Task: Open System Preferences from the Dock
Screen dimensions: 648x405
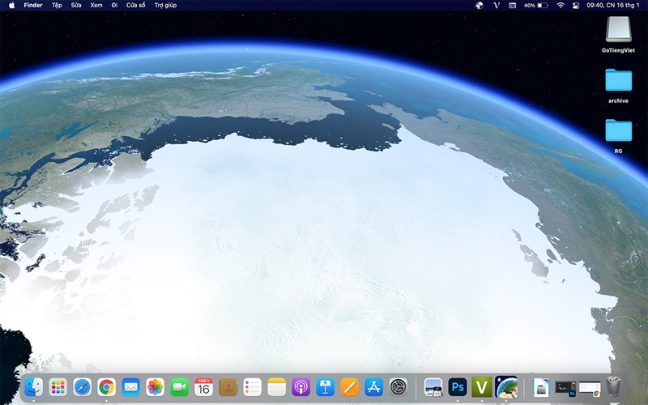Action: (x=399, y=387)
